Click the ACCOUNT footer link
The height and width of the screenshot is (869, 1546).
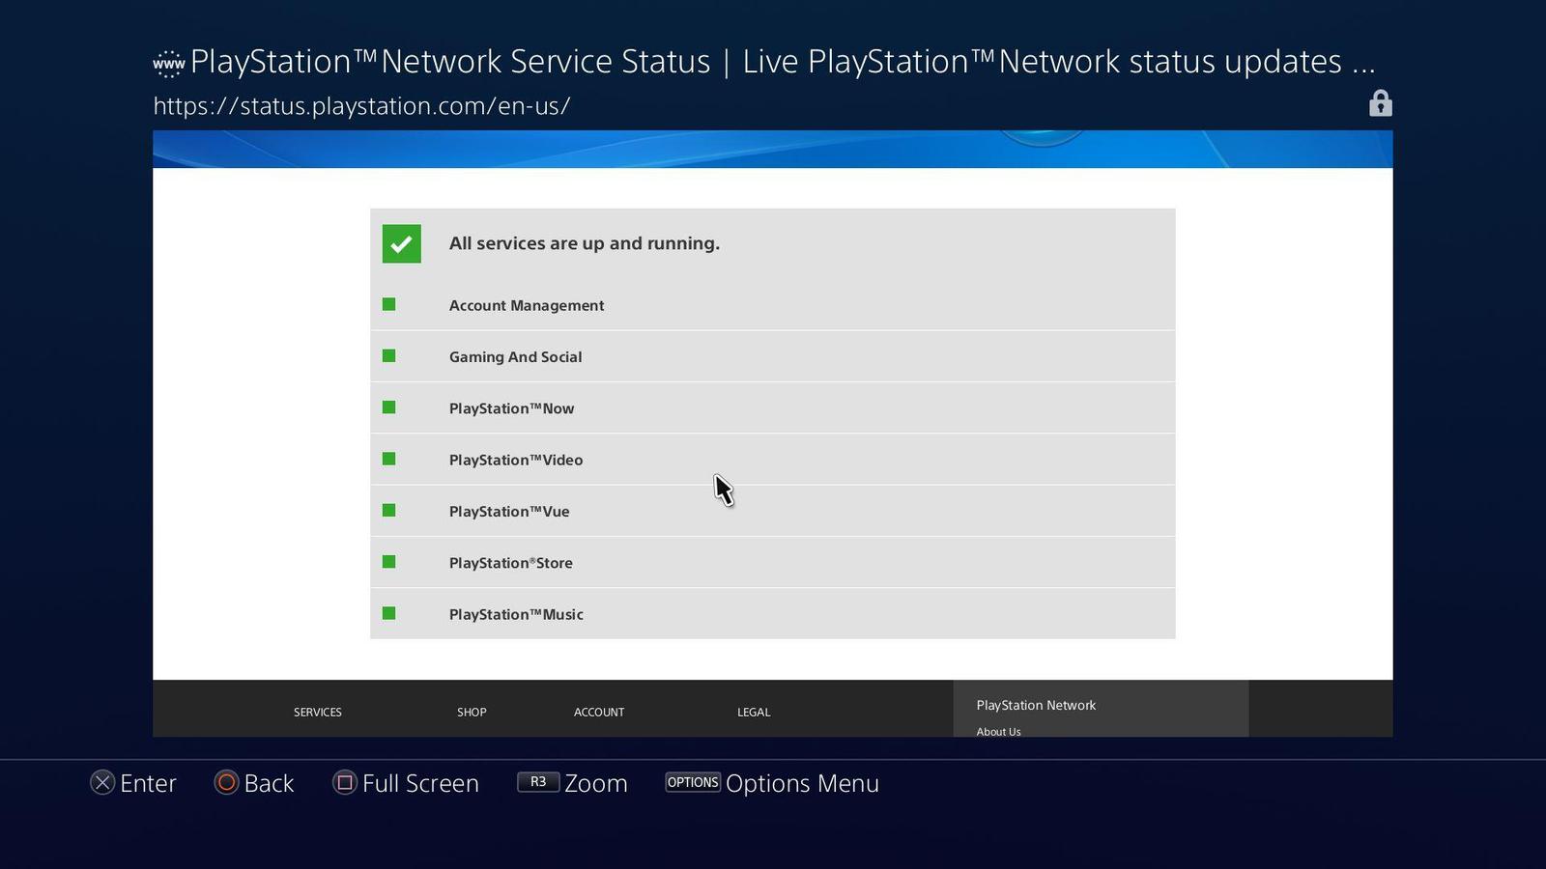599,712
